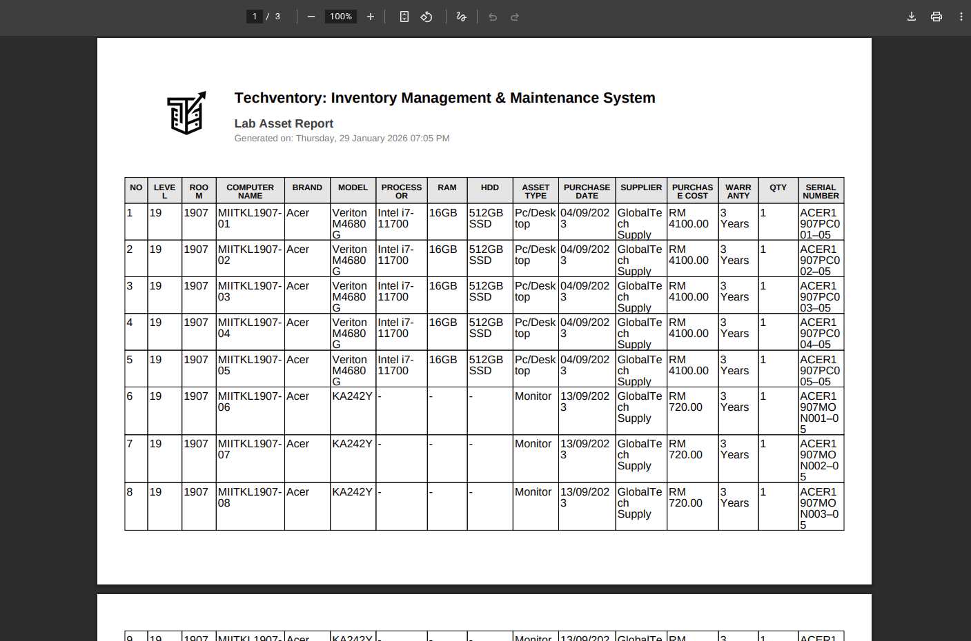The image size is (971, 641).
Task: Click the Techventory logo on the report
Action: (x=186, y=112)
